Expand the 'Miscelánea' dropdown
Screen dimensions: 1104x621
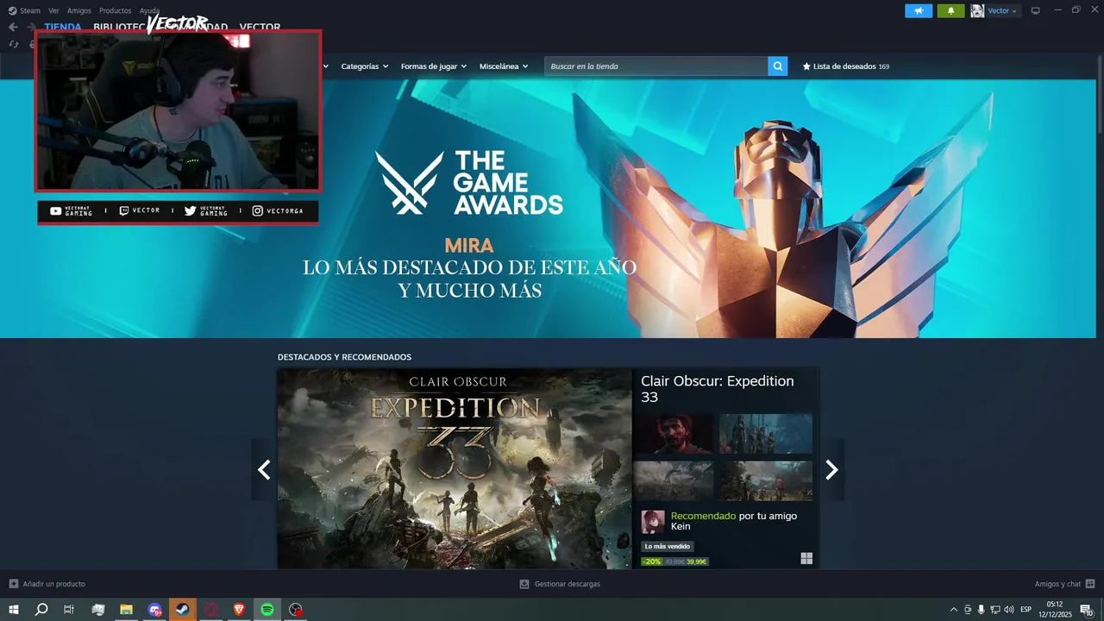click(504, 66)
